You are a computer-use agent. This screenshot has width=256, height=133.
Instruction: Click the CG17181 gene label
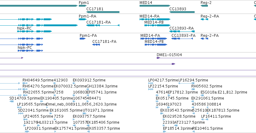pyautogui.click(x=95, y=9)
